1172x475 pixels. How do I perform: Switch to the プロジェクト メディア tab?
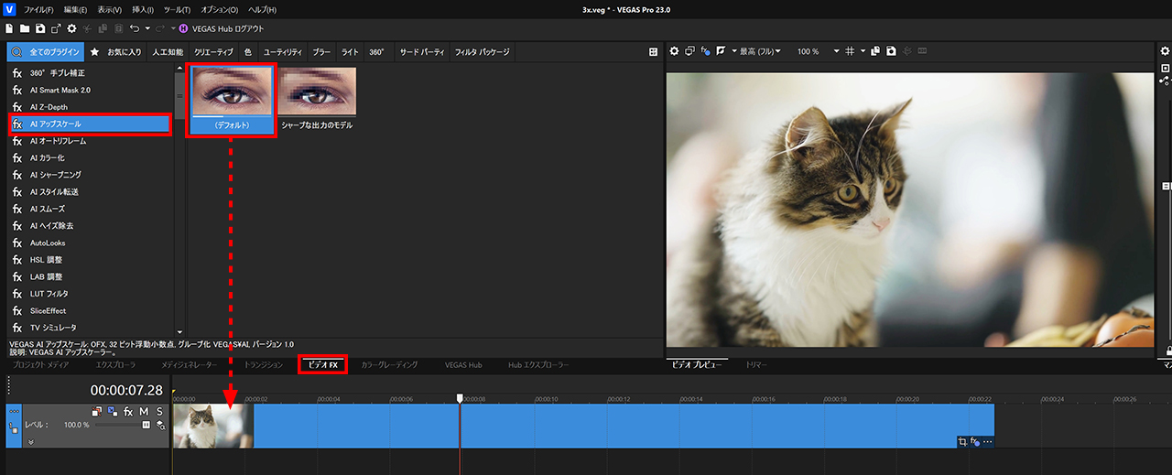(x=39, y=365)
